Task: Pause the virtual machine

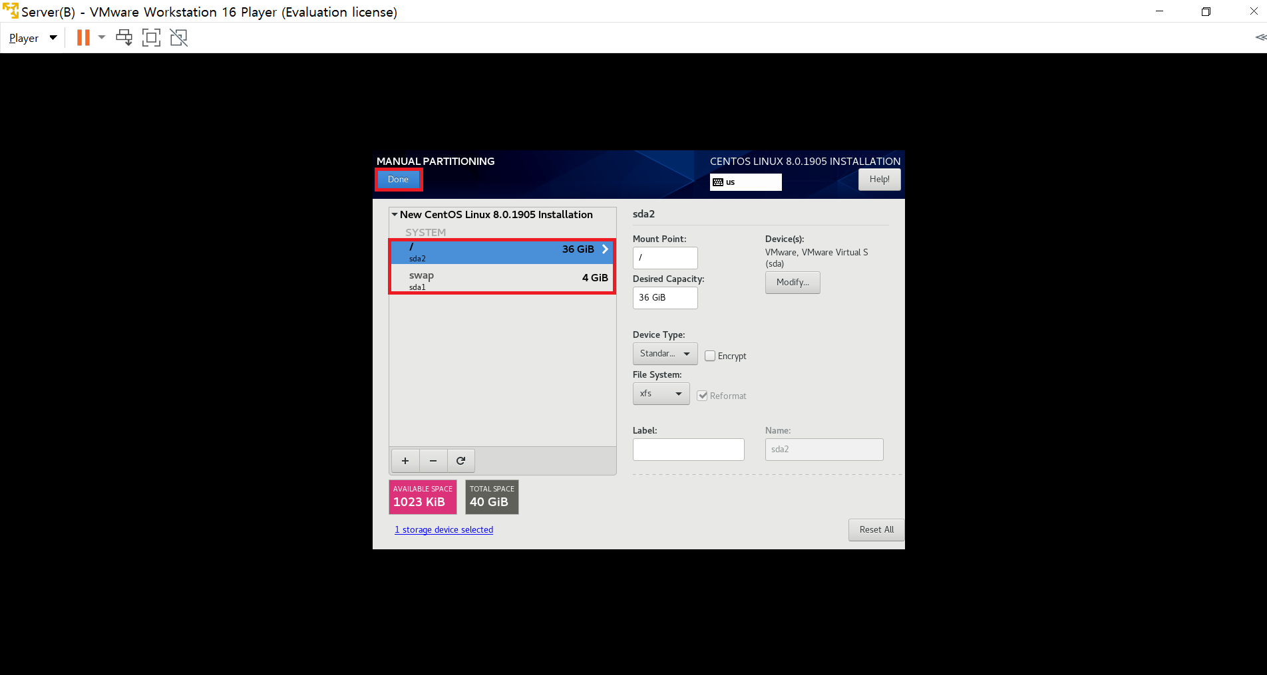Action: click(83, 38)
